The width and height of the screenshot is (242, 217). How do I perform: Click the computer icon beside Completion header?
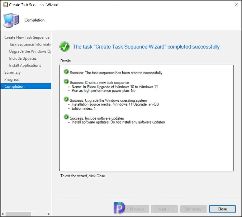11,20
